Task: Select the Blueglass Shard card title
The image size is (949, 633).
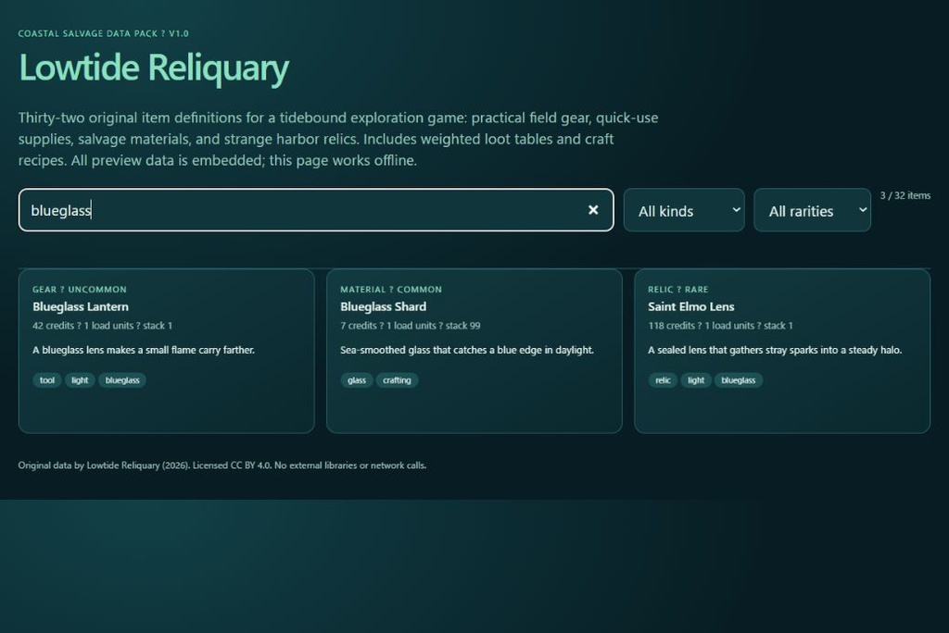Action: point(383,306)
